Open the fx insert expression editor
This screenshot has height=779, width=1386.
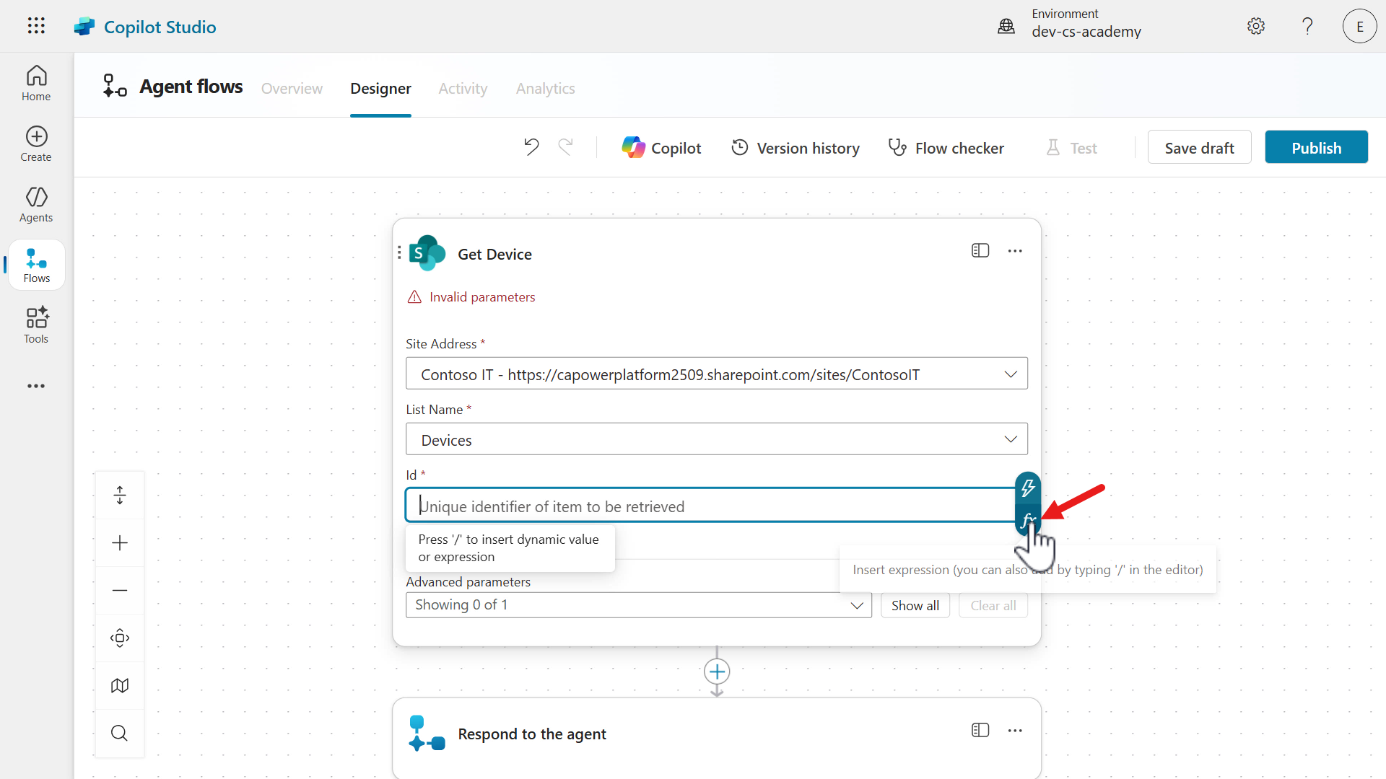tap(1027, 521)
